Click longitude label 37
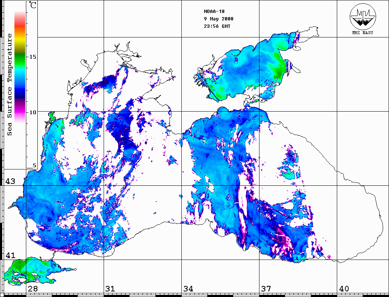 pos(266,288)
